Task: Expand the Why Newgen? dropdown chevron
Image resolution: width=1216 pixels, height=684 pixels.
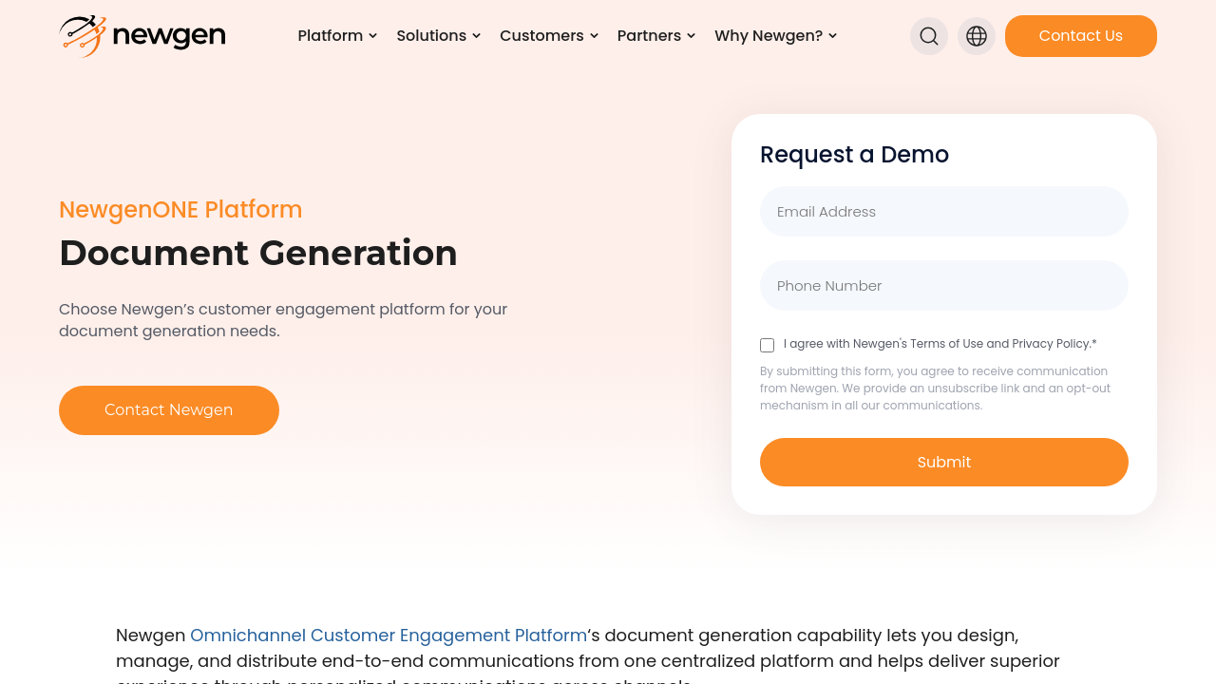Action: coord(833,36)
